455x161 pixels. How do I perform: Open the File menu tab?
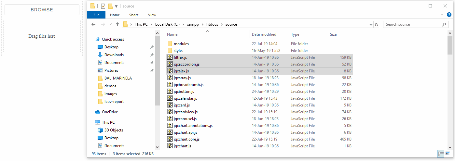tap(96, 15)
